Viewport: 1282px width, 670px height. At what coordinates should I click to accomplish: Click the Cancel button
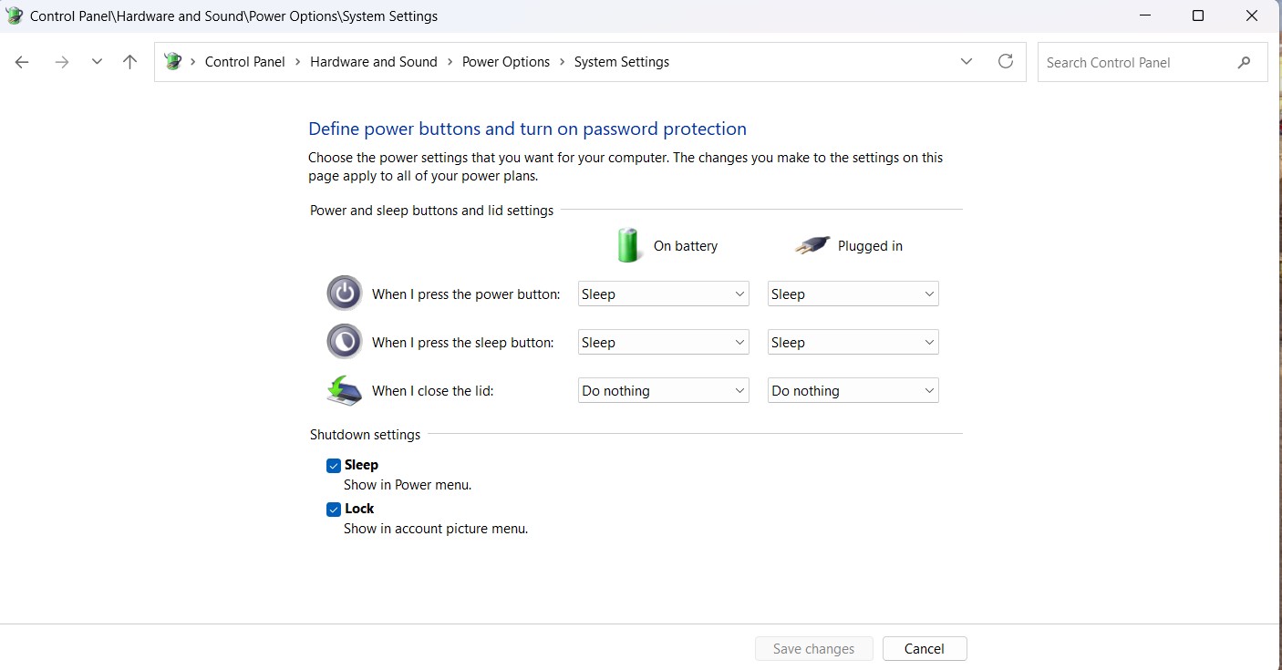point(924,649)
